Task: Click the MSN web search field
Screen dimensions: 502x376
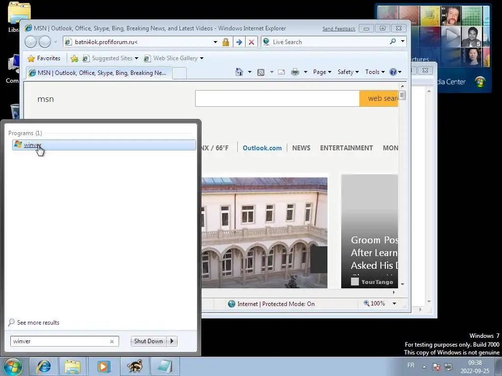Action: pyautogui.click(x=277, y=98)
